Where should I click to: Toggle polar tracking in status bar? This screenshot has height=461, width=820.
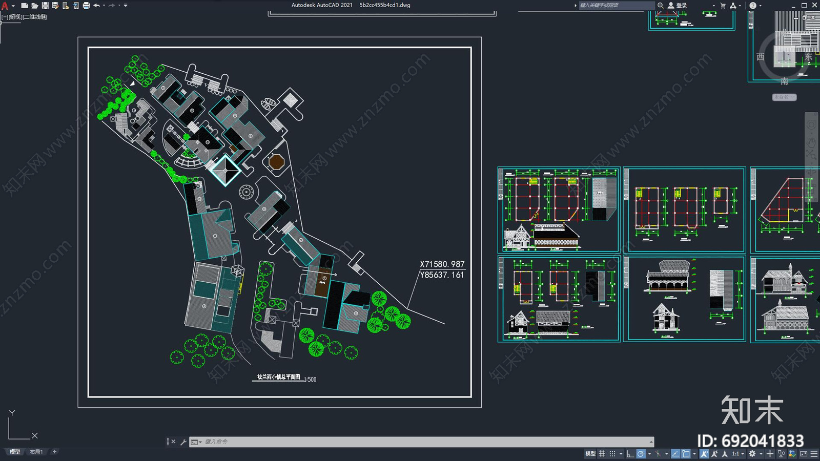click(x=641, y=454)
